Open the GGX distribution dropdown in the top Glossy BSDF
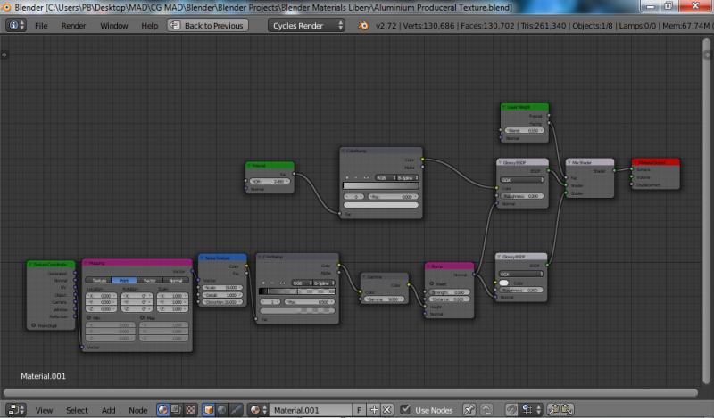This screenshot has height=418, width=714. coord(522,179)
